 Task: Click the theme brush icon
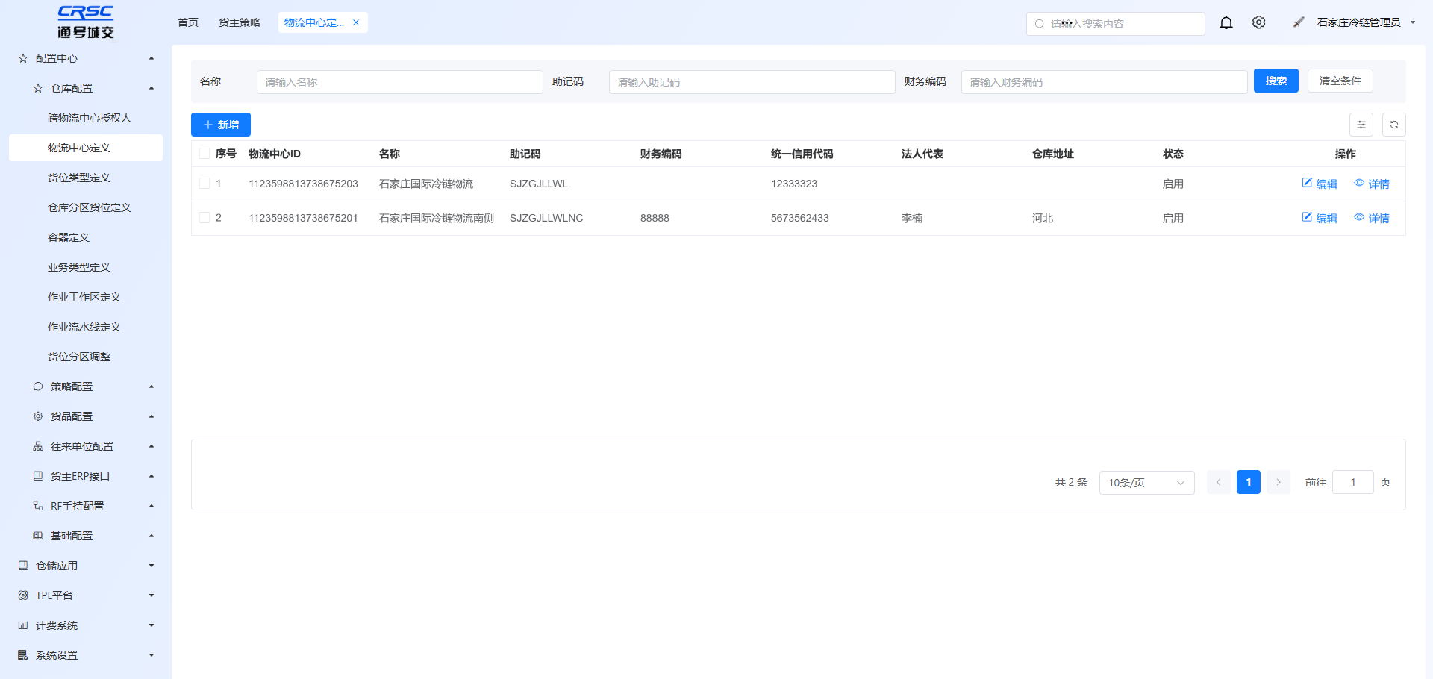1299,22
